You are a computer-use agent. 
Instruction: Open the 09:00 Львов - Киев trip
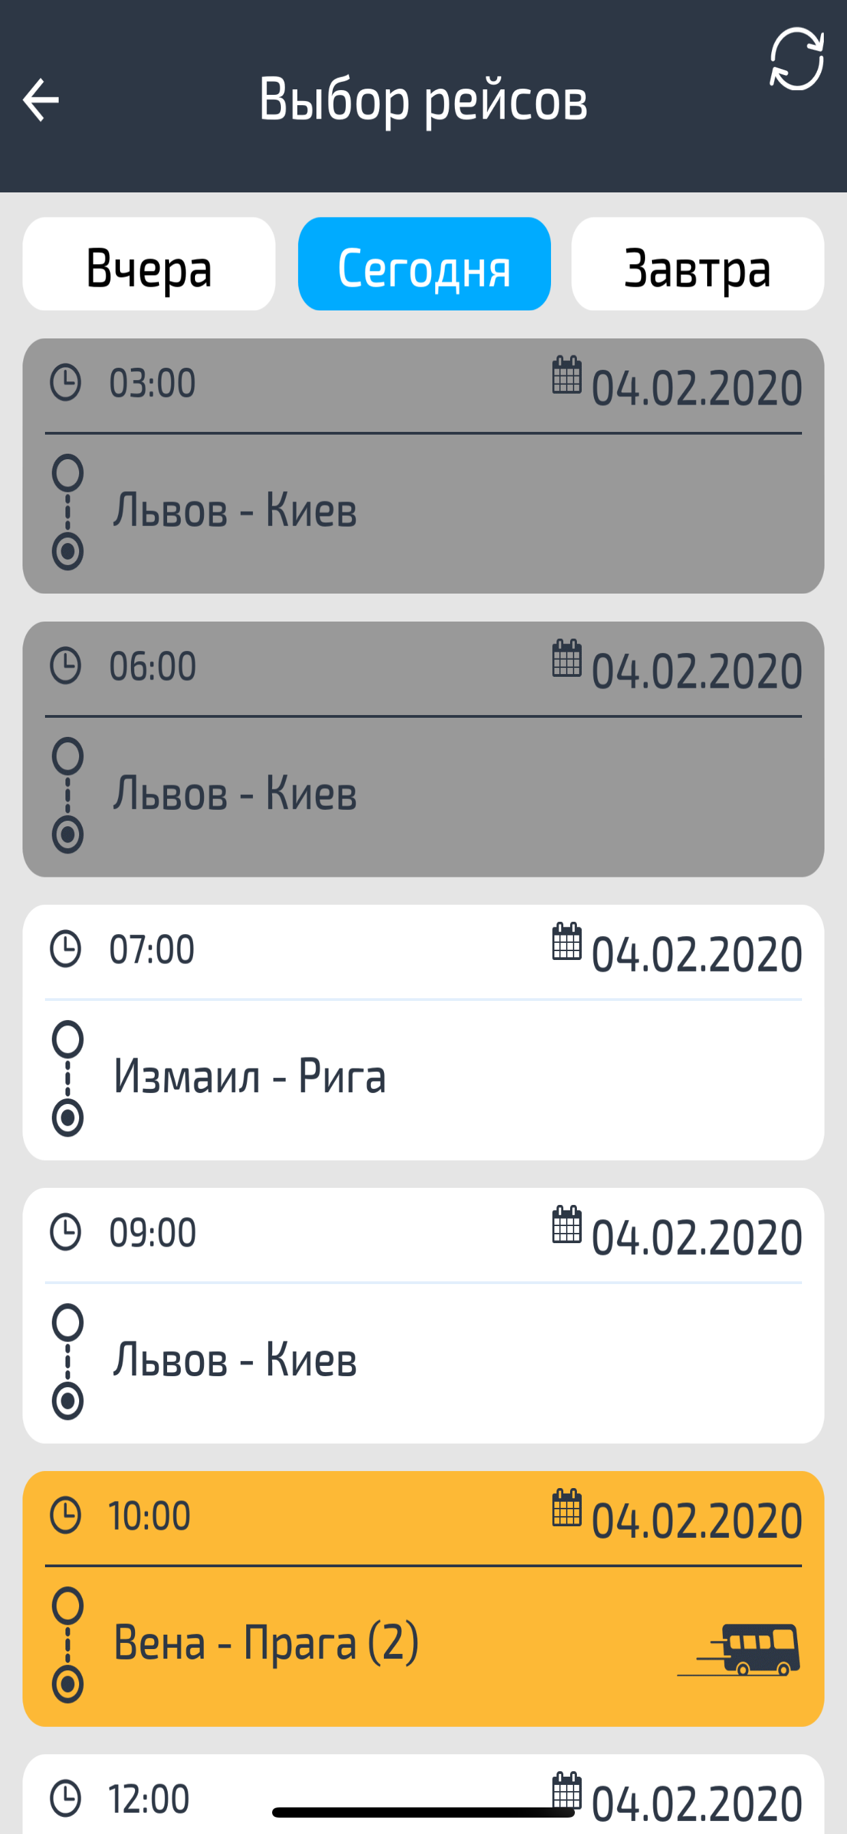tap(423, 1315)
